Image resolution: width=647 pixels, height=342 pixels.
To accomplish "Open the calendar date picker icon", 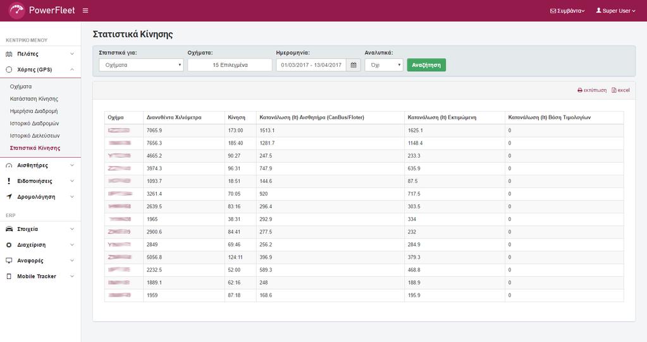I will (353, 65).
